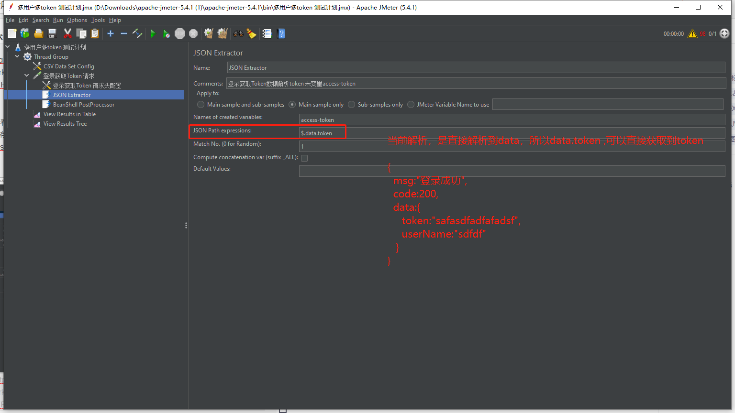735x413 pixels.
Task: Open the Tools menu
Action: coord(98,20)
